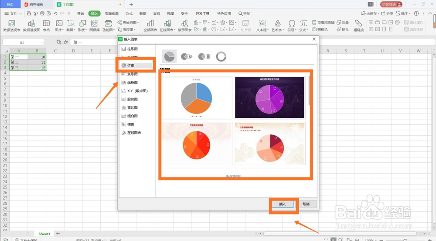The width and height of the screenshot is (436, 241).
Task: Click the 插入 insert button in dialog
Action: [282, 204]
